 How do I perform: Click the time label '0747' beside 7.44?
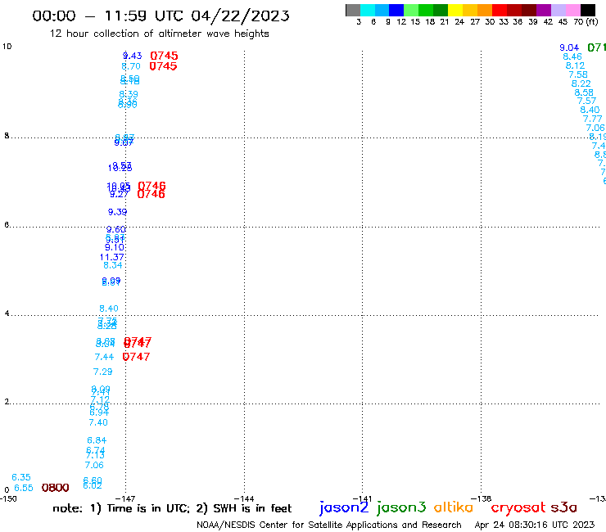coord(136,357)
